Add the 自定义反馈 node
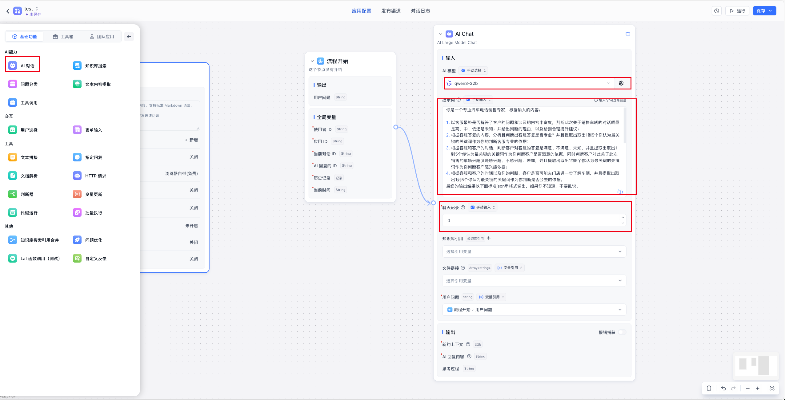This screenshot has height=400, width=785. coord(90,258)
